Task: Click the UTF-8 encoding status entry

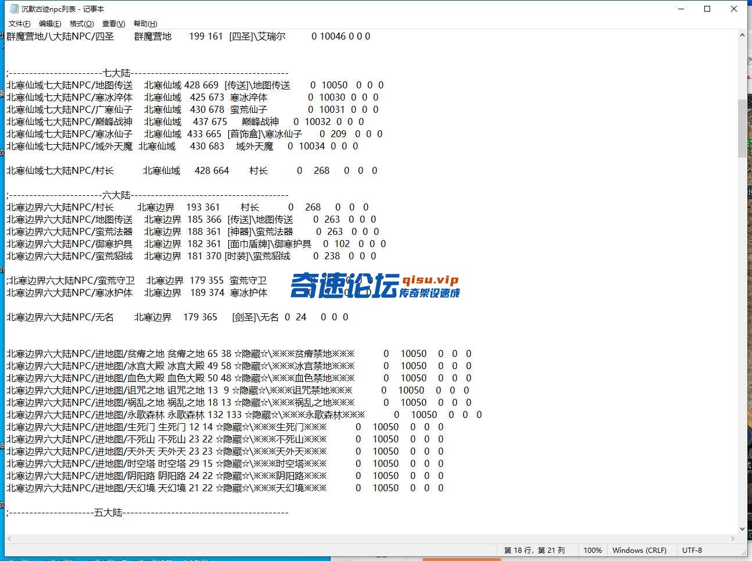Action: 692,550
